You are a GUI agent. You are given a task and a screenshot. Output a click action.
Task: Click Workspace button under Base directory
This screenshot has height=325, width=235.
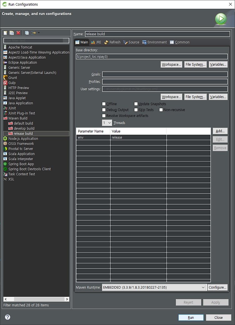171,64
